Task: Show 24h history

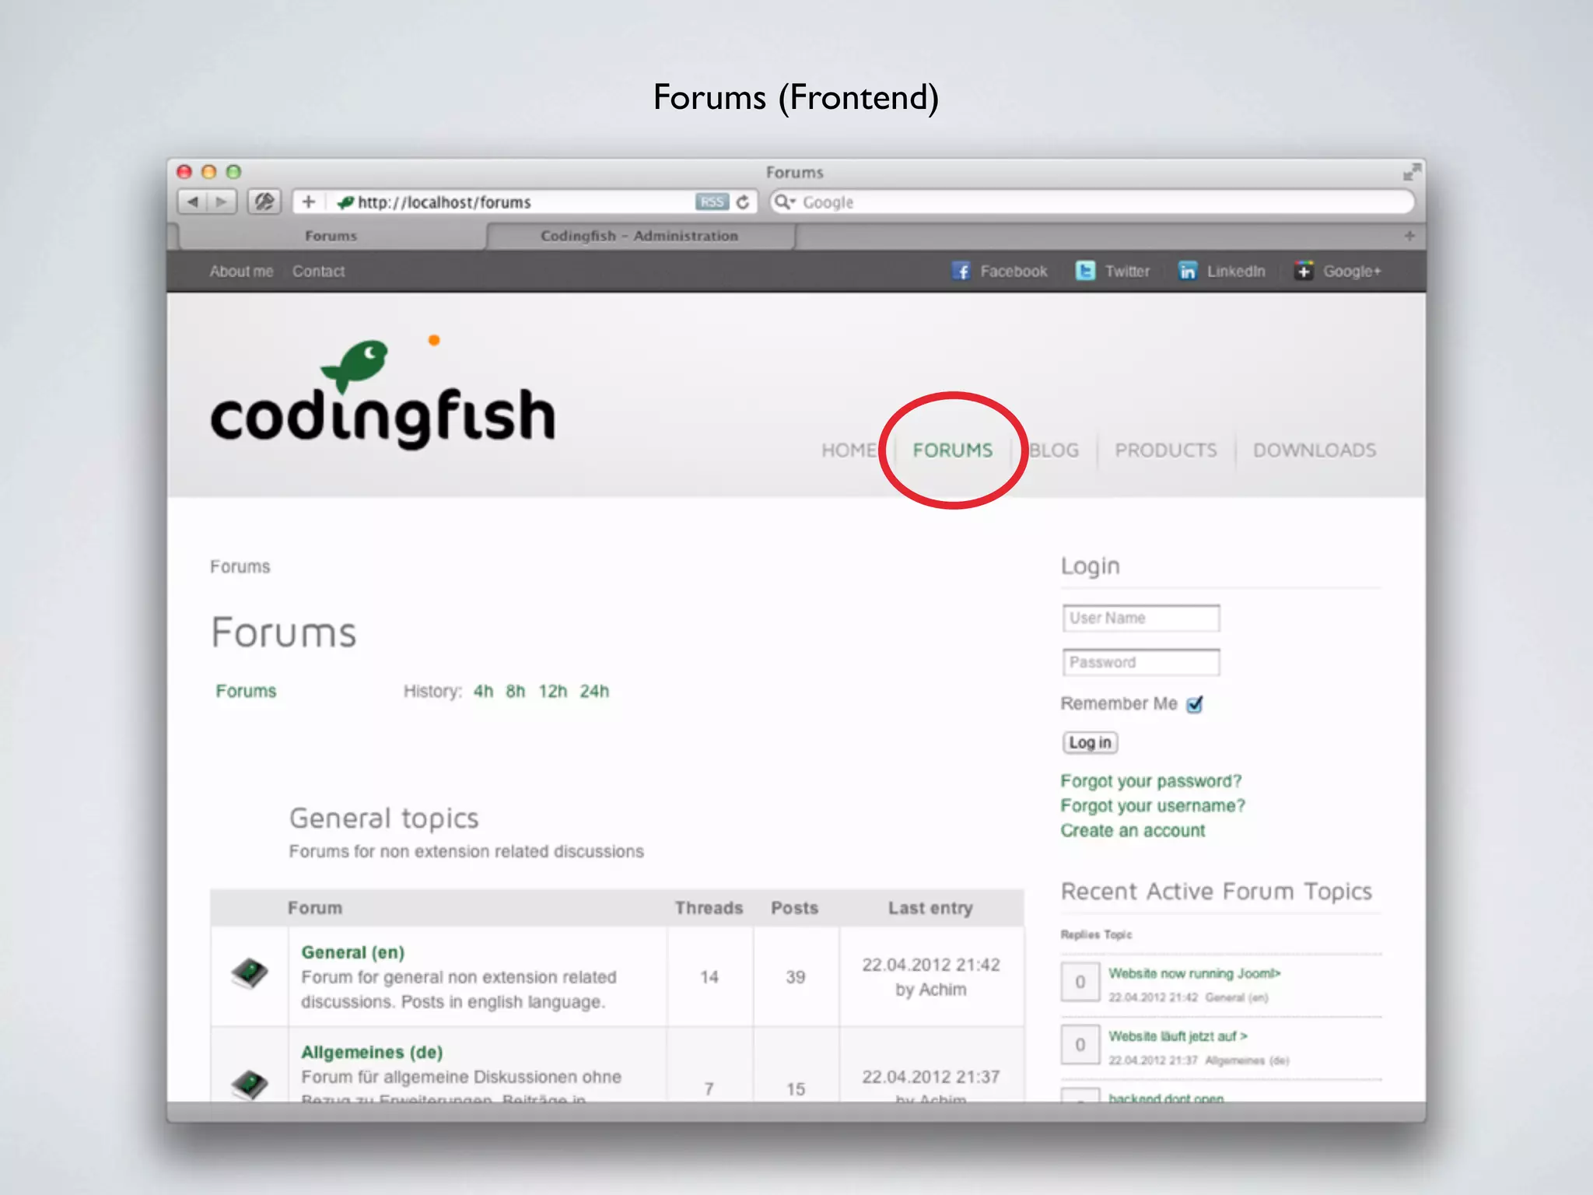Action: 594,692
